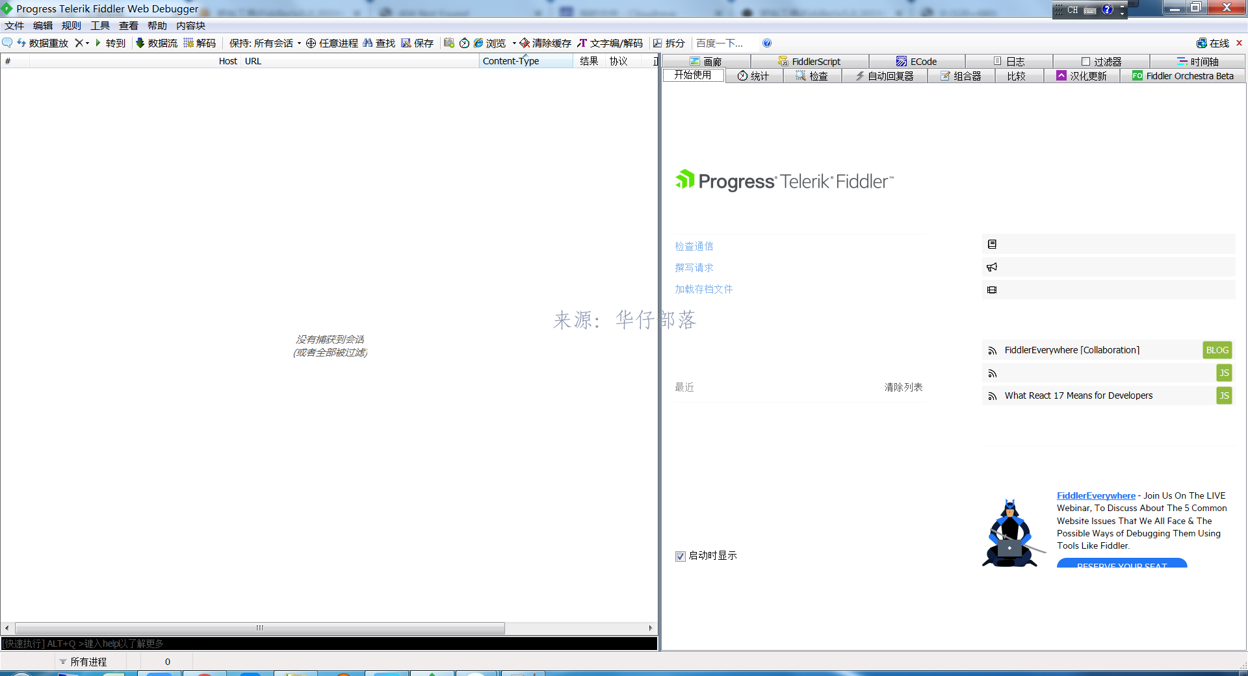Switch to the 自动回复器 AutoResponder tab

click(x=884, y=76)
